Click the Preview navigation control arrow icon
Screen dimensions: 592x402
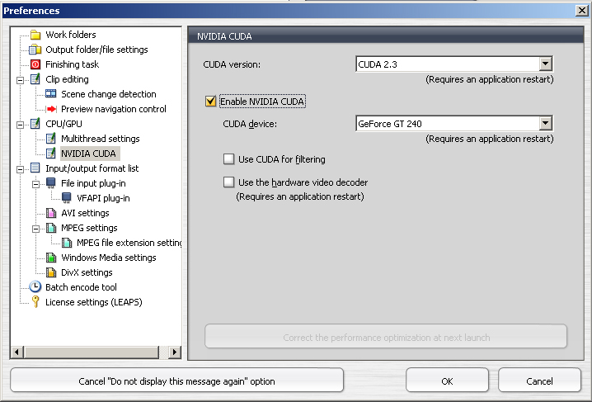coord(51,109)
